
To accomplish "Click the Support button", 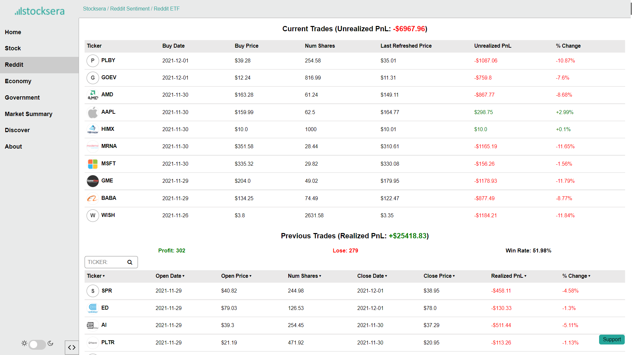I will pyautogui.click(x=612, y=340).
